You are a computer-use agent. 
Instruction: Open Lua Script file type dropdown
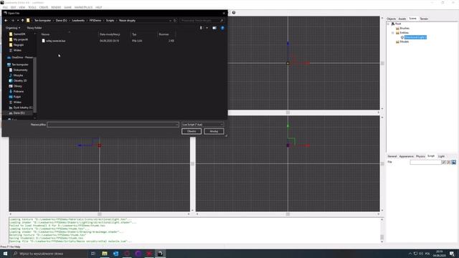[x=202, y=125]
